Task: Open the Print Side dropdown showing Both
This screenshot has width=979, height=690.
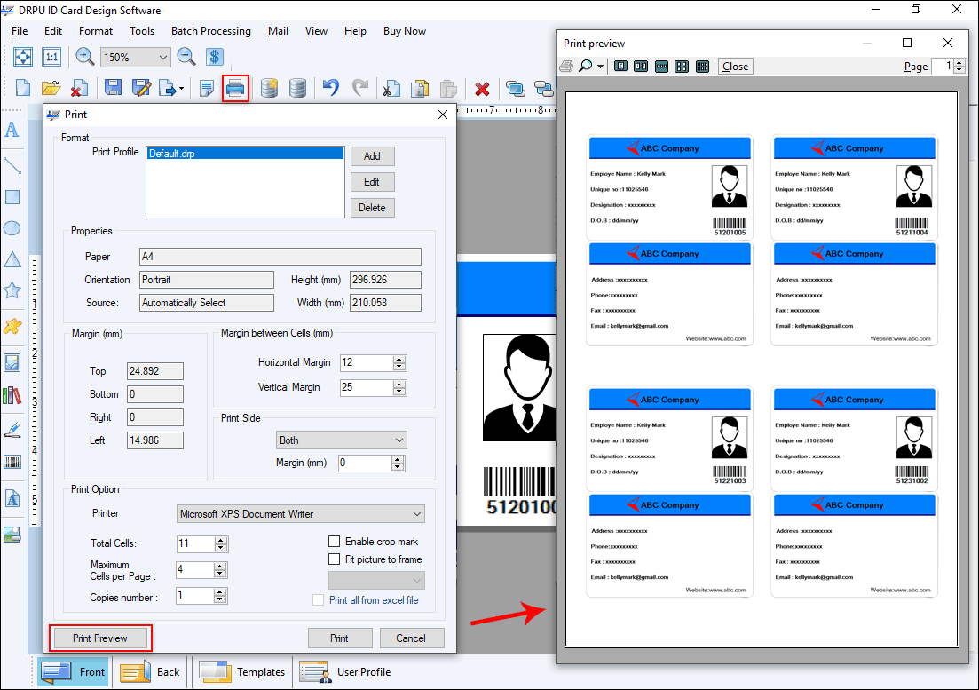Action: (x=341, y=440)
